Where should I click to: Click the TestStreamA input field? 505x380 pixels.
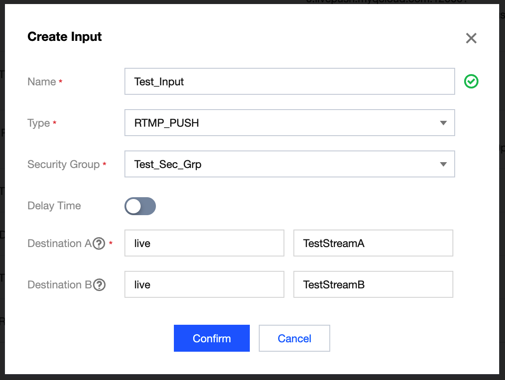point(373,243)
